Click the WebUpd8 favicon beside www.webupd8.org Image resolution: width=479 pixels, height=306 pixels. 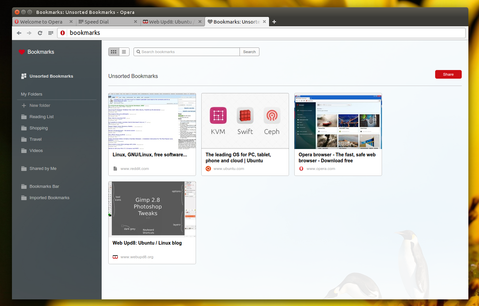[115, 257]
